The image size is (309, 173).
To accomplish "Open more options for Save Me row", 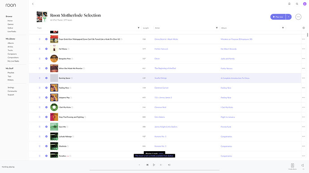I will pyautogui.click(x=304, y=127).
